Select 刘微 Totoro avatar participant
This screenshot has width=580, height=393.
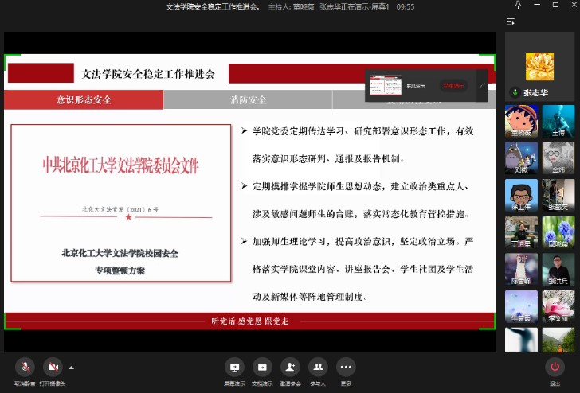tap(521, 158)
